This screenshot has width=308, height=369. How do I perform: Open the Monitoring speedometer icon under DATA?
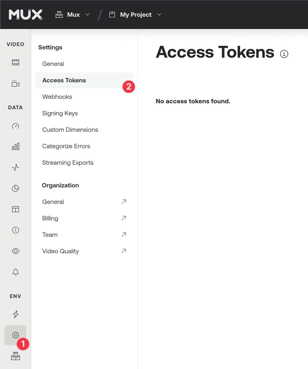pos(15,126)
